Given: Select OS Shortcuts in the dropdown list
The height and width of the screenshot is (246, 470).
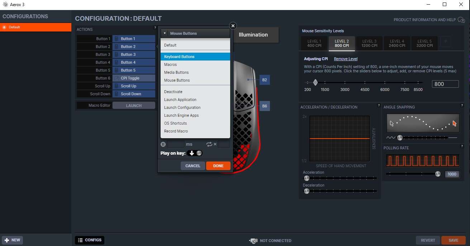Looking at the screenshot, I should (x=175, y=123).
